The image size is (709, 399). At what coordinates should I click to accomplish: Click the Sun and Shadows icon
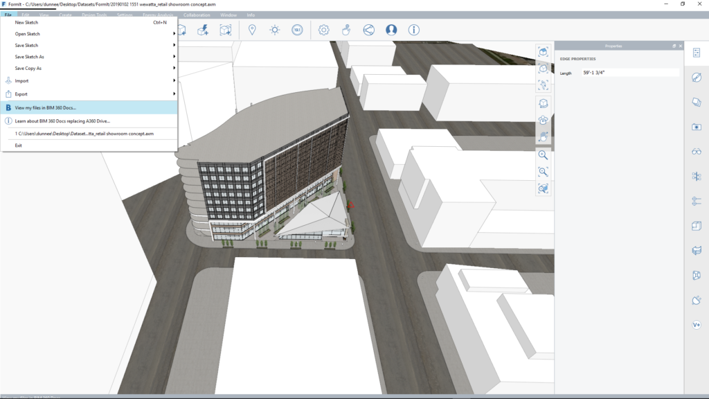pyautogui.click(x=275, y=30)
